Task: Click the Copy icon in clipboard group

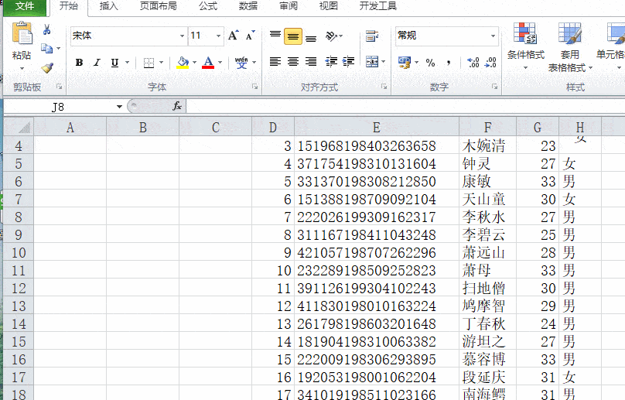Action: (x=46, y=49)
